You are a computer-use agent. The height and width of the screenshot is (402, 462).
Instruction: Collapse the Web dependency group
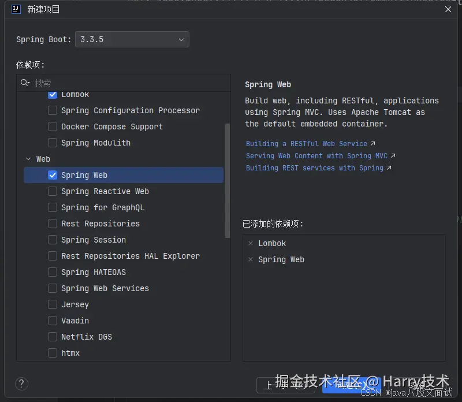click(28, 159)
